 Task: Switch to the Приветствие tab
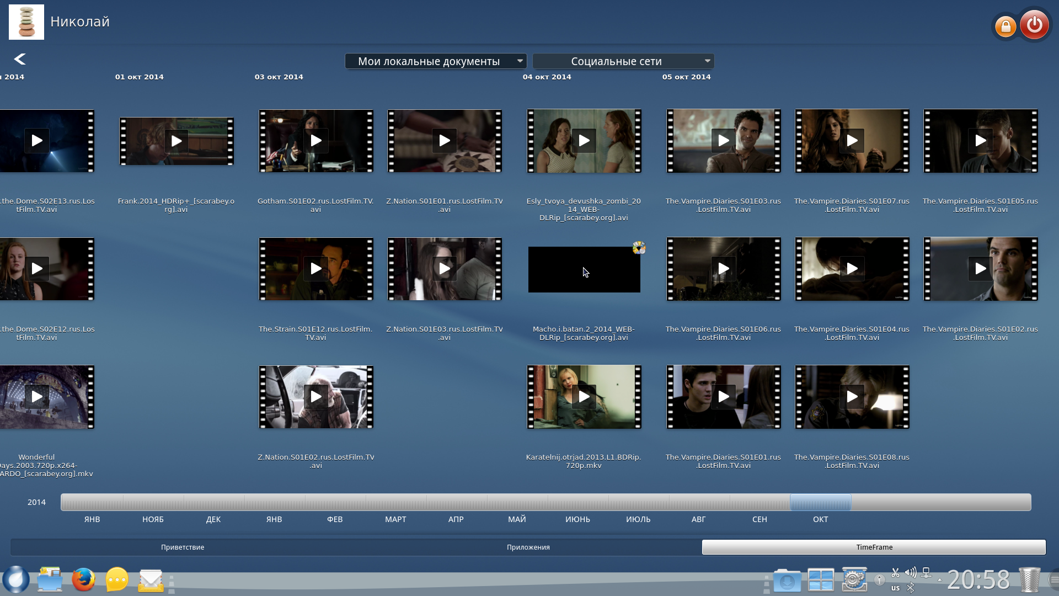[x=183, y=547]
